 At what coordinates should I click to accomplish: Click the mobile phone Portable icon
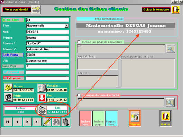coord(42,88)
